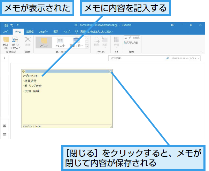
Task: Open the フォルダー tab
Action: pos(43,32)
